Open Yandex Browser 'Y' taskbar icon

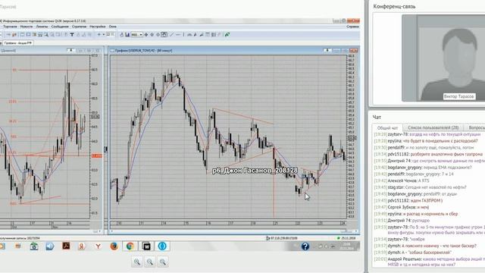(x=98, y=246)
